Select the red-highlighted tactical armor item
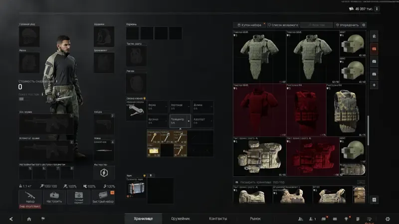Image resolution: width=399 pixels, height=224 pixels. (313, 157)
